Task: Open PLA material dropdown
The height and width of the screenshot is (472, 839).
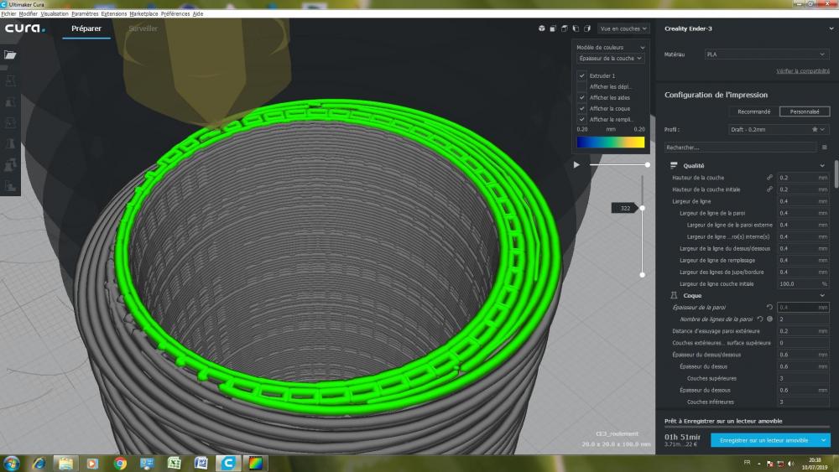Action: coord(766,54)
